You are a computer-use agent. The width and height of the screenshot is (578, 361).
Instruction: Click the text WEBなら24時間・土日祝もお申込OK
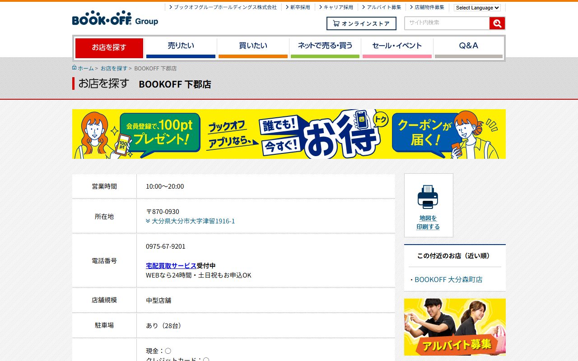(199, 275)
